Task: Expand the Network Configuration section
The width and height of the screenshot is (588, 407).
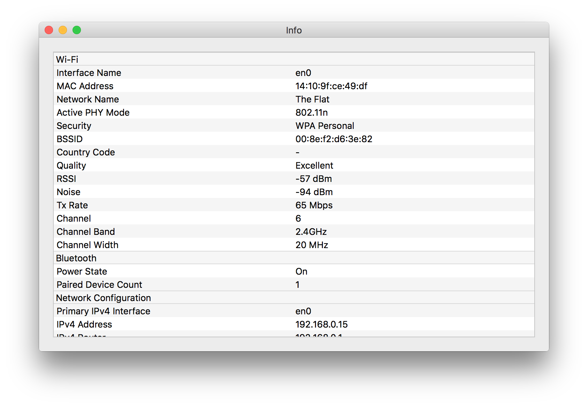Action: point(103,298)
